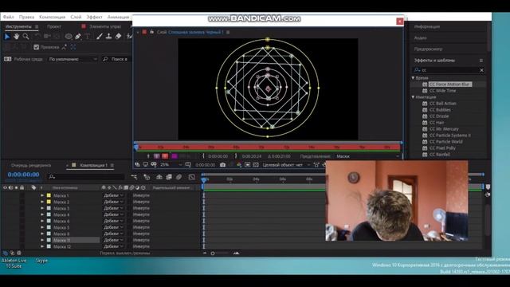Image resolution: width=510 pixels, height=287 pixels.
Task: Expand the Маска 1 row
Action: 42,195
